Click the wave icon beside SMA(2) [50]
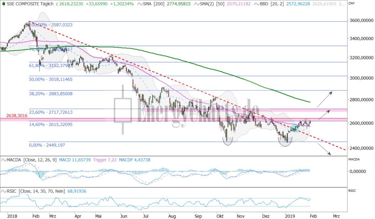Image resolution: width=375 pixels, height=219 pixels. pos(197,4)
